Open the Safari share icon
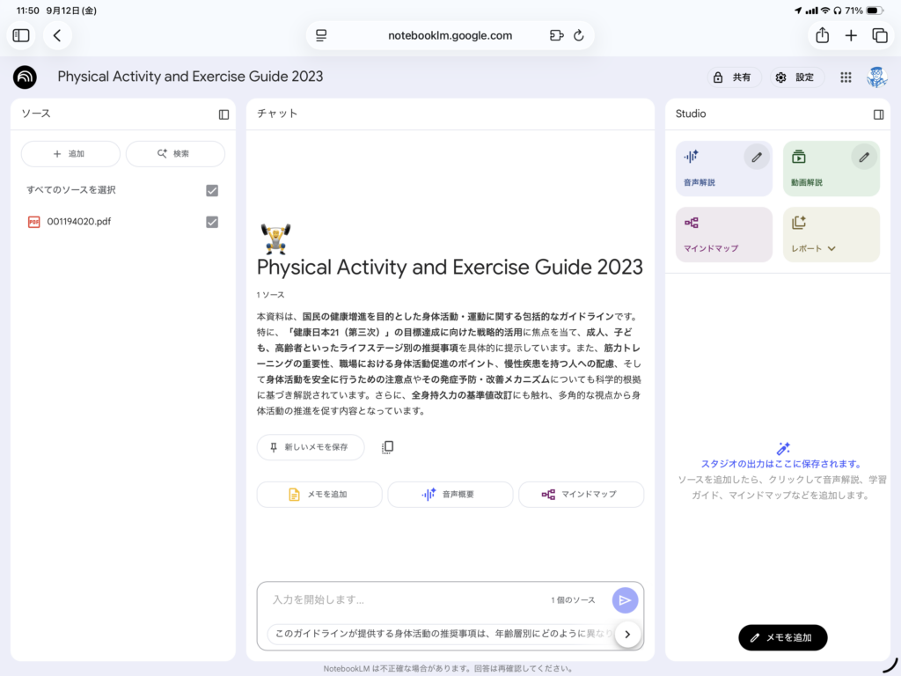Viewport: 901px width, 676px height. [822, 35]
